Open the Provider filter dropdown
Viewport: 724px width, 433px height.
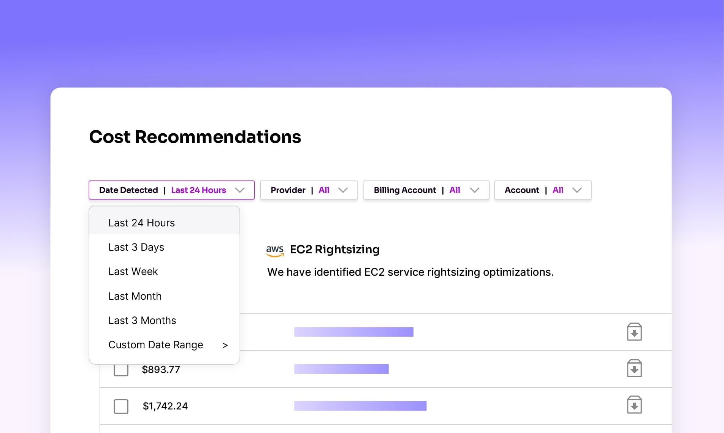(x=309, y=190)
